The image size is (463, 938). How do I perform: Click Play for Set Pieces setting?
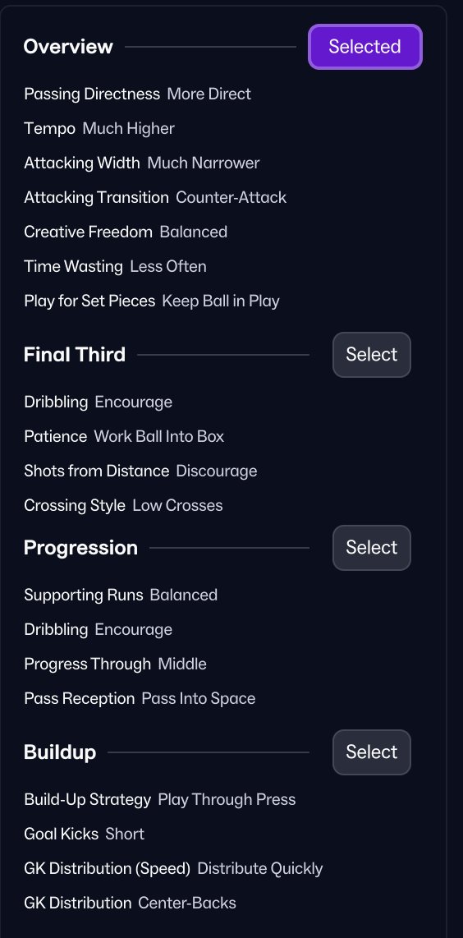152,301
